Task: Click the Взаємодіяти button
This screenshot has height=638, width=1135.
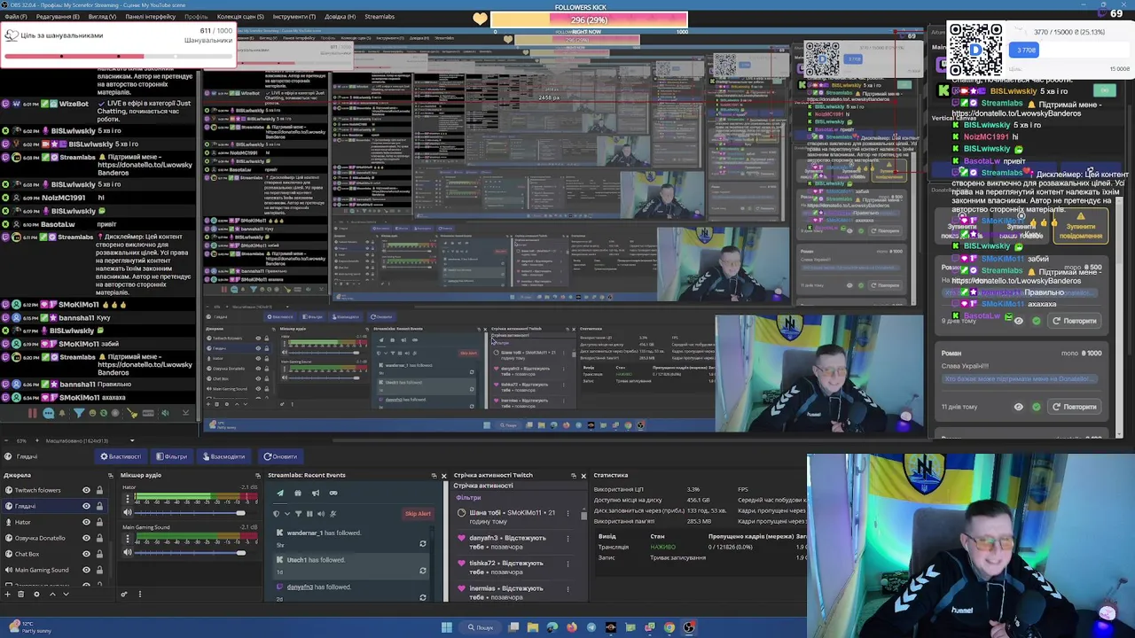Action: tap(223, 456)
